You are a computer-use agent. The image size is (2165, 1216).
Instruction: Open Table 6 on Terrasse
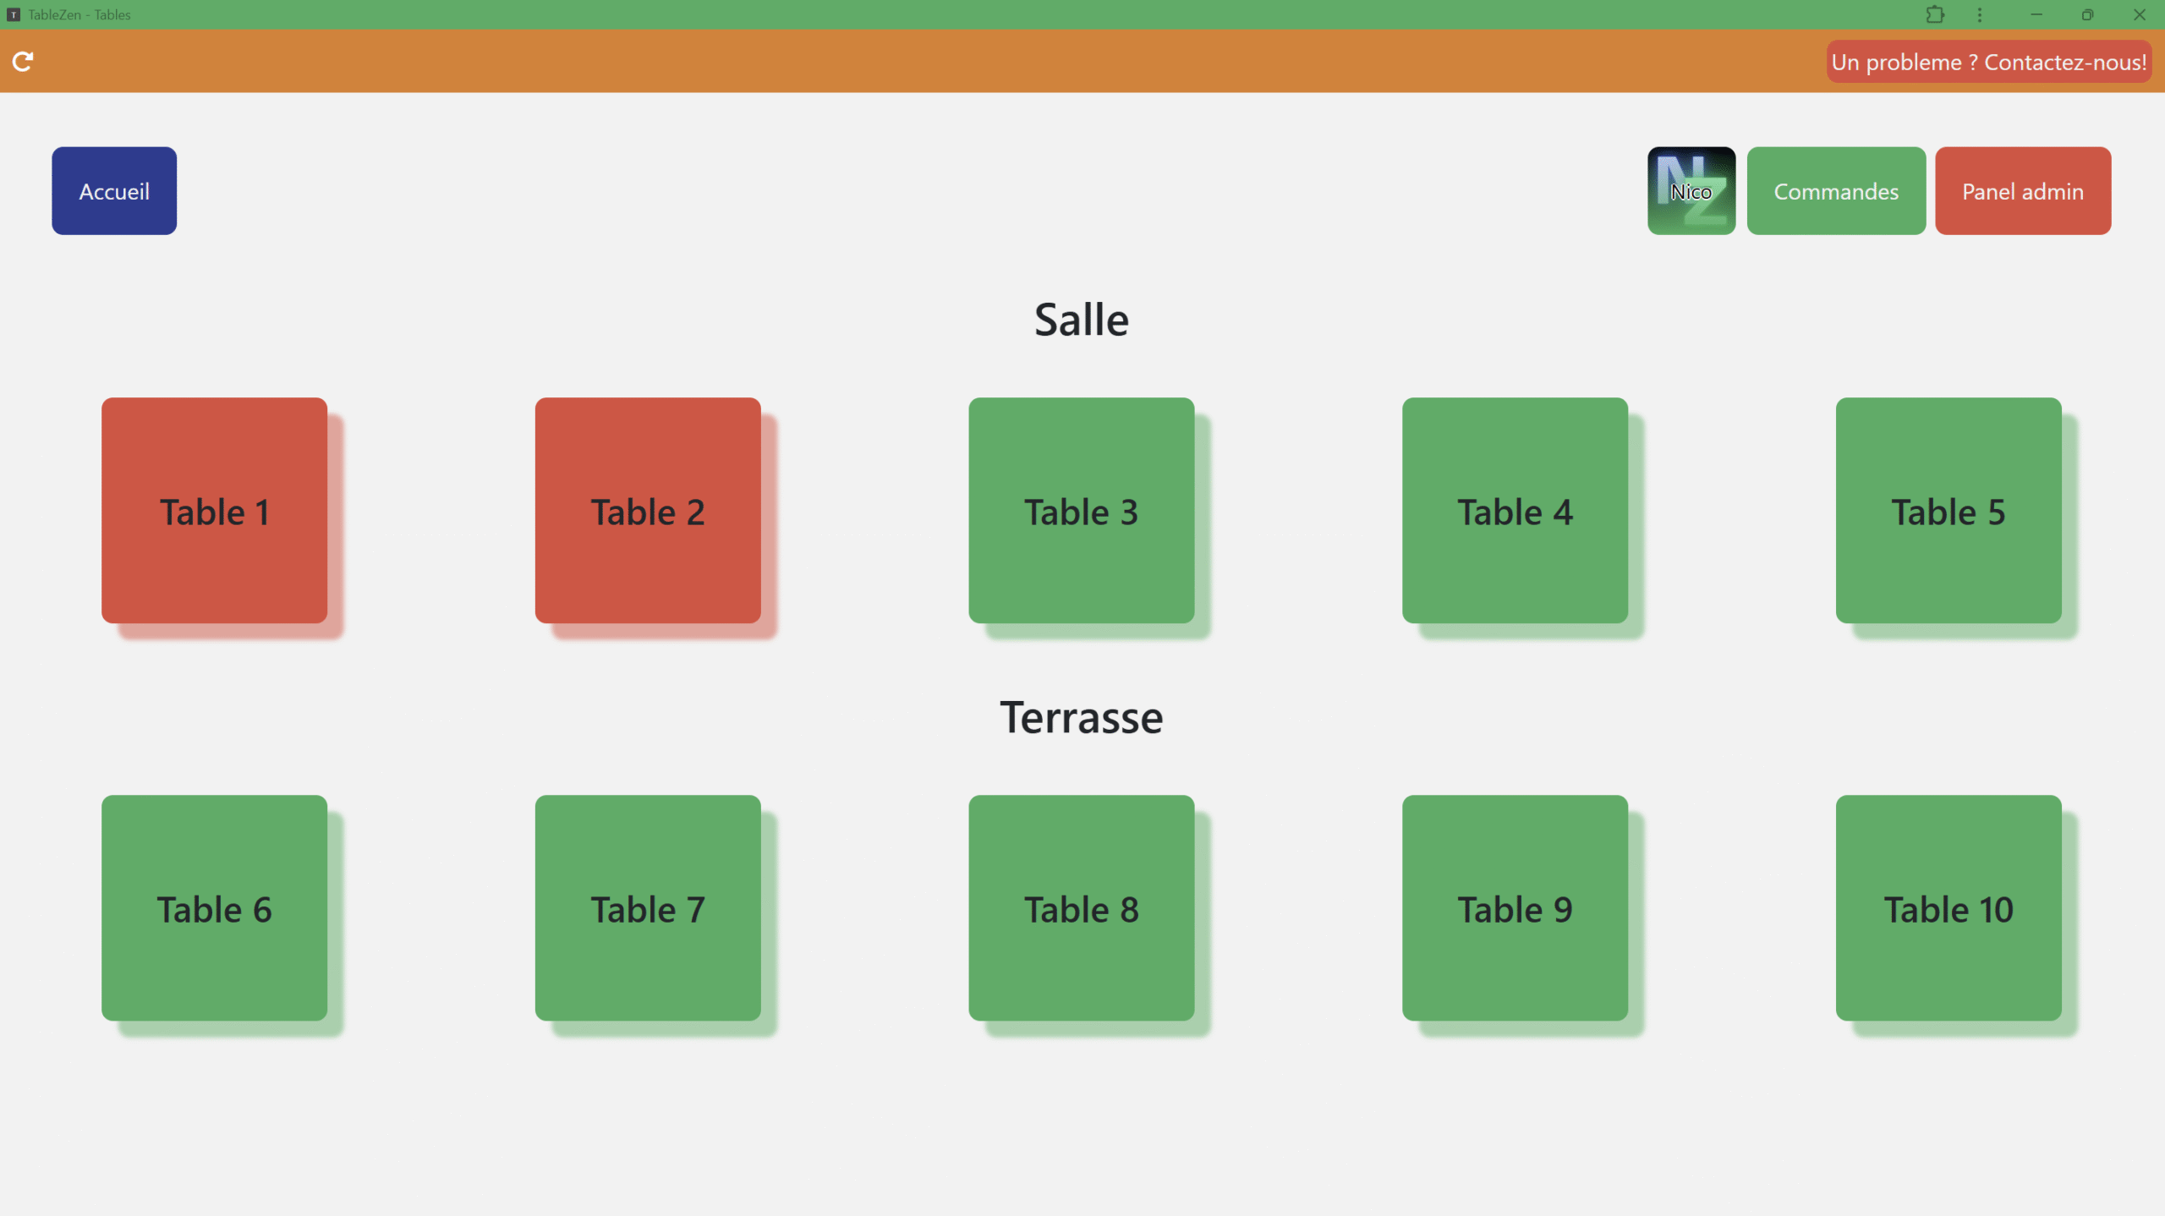click(x=214, y=908)
